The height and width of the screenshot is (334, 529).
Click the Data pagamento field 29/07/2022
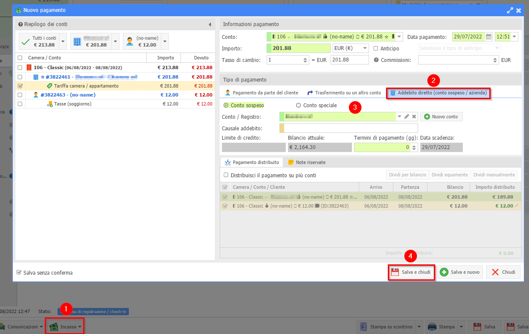click(469, 37)
